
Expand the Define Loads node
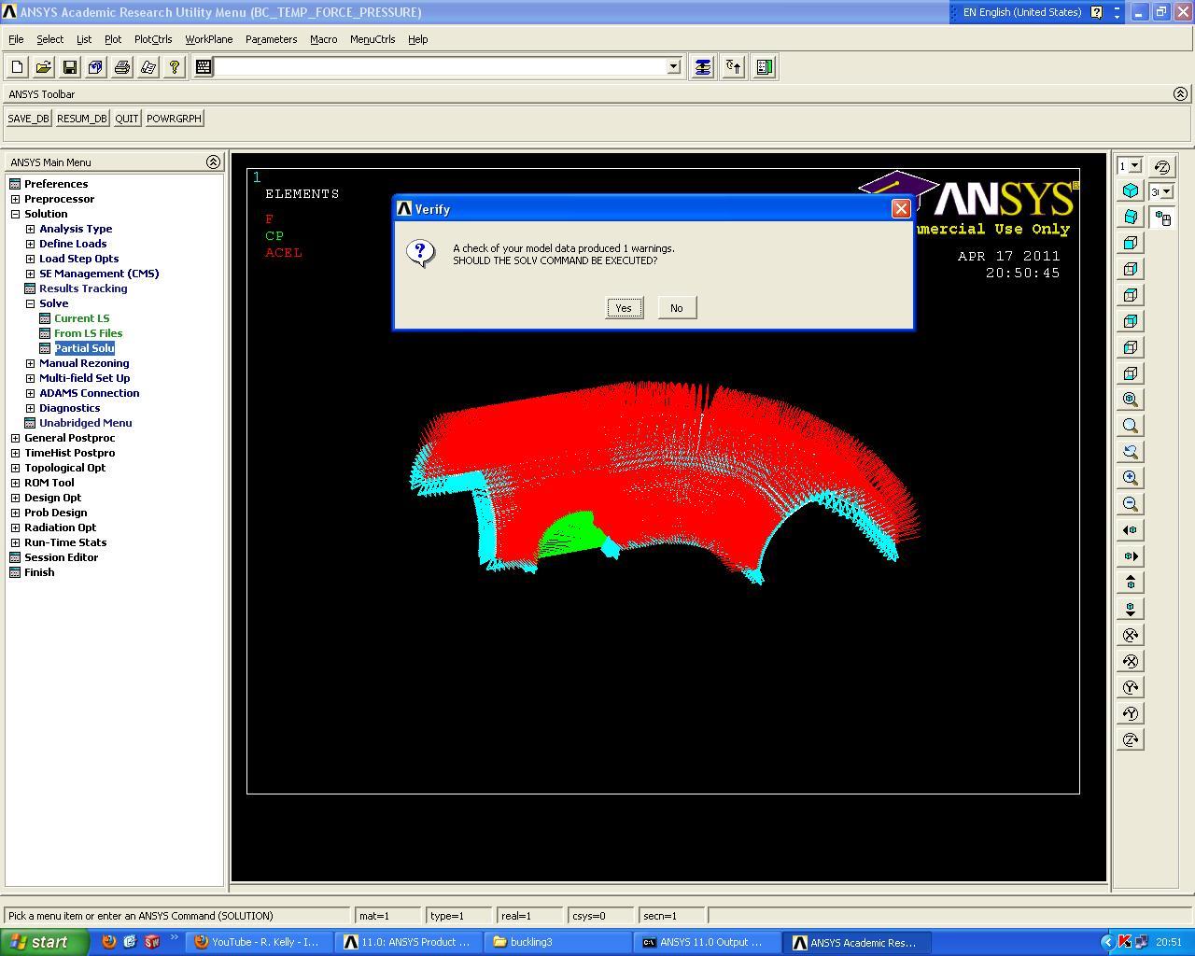(x=30, y=244)
